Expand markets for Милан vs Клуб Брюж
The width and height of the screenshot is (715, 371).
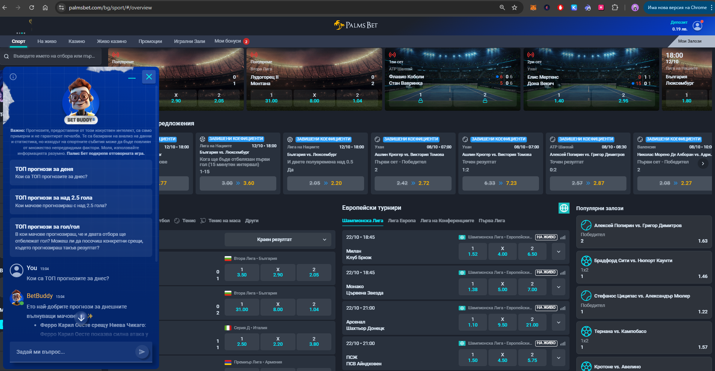pyautogui.click(x=559, y=252)
